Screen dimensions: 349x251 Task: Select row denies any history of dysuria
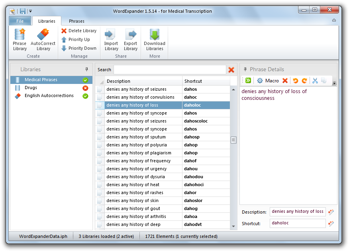click(x=163, y=177)
